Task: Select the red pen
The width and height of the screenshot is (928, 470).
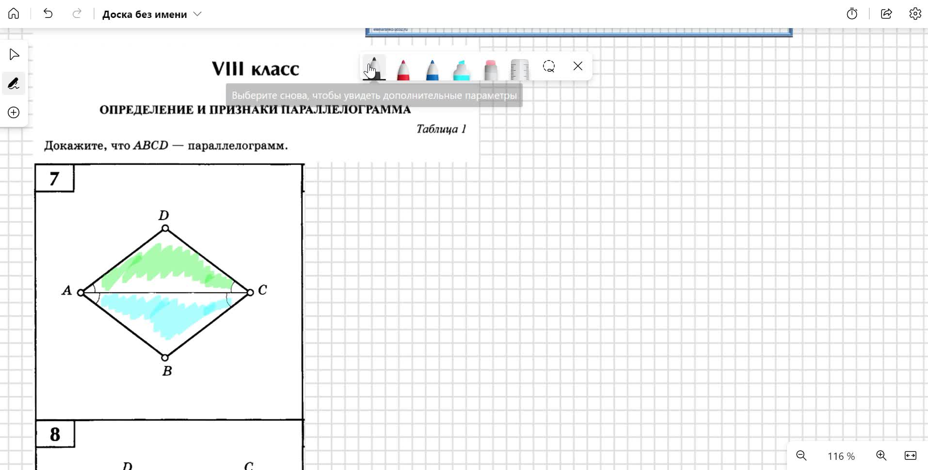Action: click(403, 69)
